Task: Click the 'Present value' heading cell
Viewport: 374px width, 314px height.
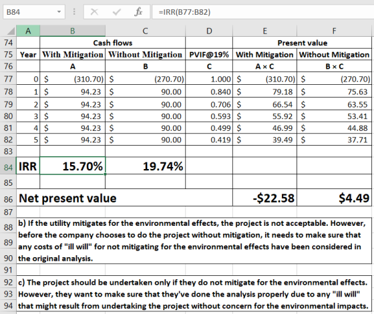Action: pyautogui.click(x=302, y=43)
